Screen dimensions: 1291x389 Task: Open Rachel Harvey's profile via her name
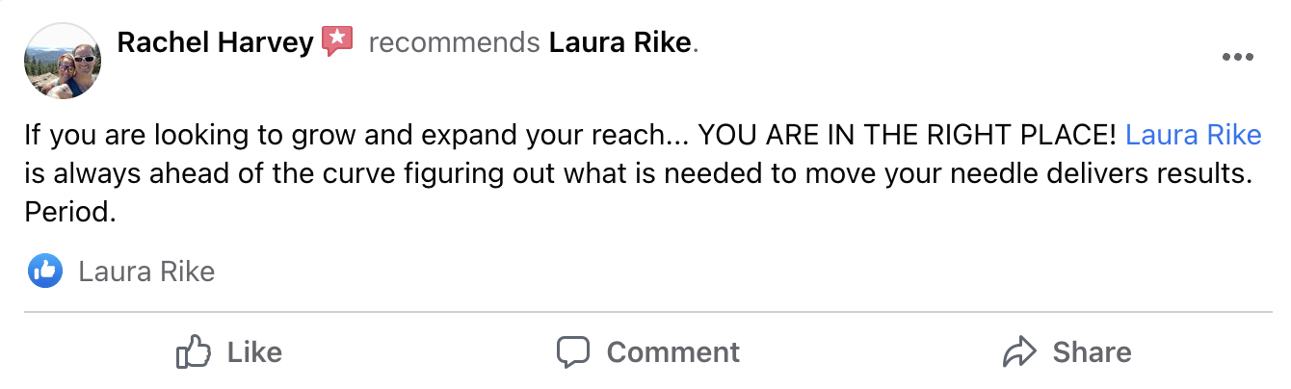(x=214, y=42)
